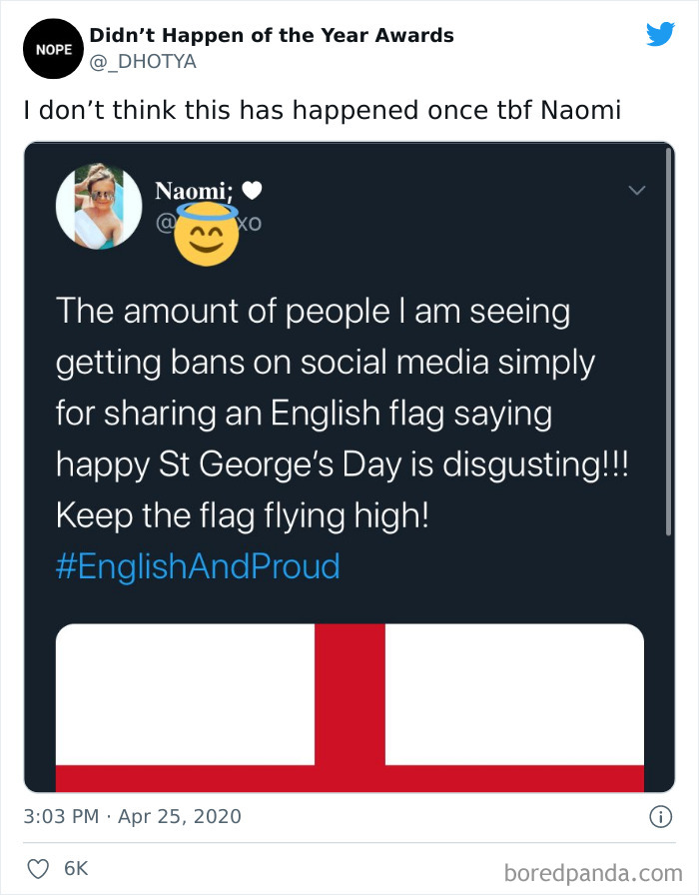Expand the dropdown arrow on Naomi's tweet

coord(636,191)
